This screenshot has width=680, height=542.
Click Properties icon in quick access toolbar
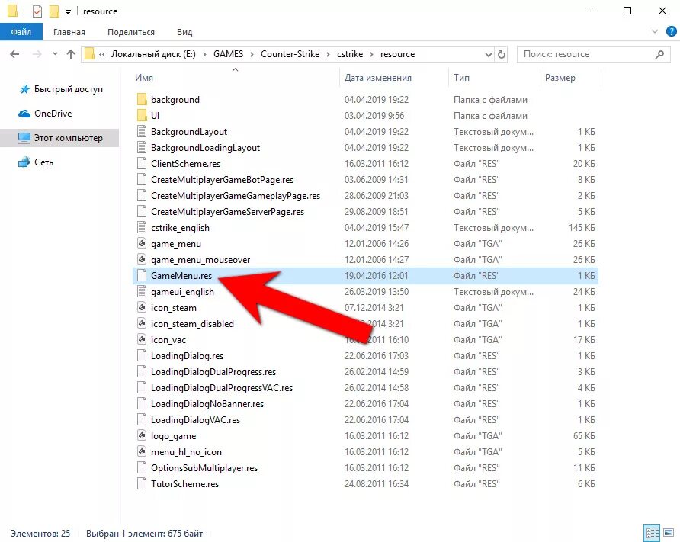pyautogui.click(x=37, y=11)
